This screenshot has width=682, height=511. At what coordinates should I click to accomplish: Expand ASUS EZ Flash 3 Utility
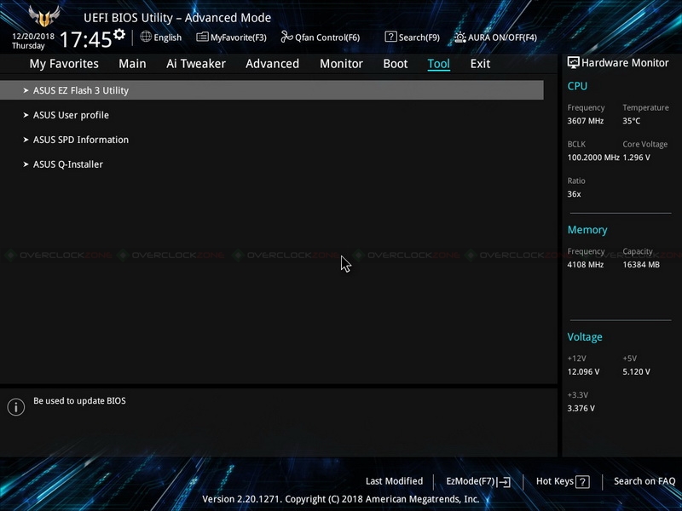271,90
